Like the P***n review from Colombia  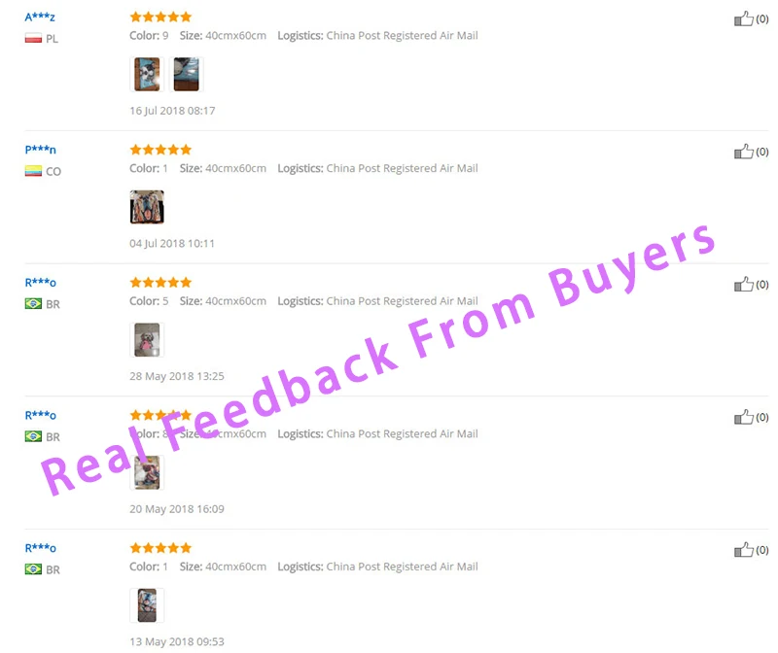pos(743,152)
